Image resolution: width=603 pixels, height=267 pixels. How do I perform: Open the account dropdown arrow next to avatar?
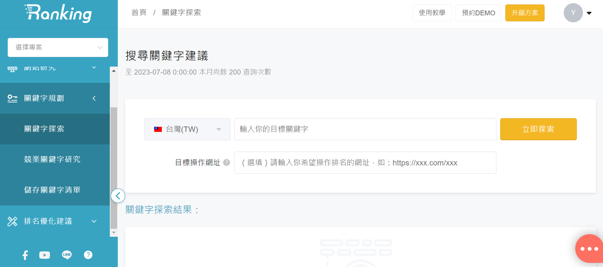coord(589,13)
